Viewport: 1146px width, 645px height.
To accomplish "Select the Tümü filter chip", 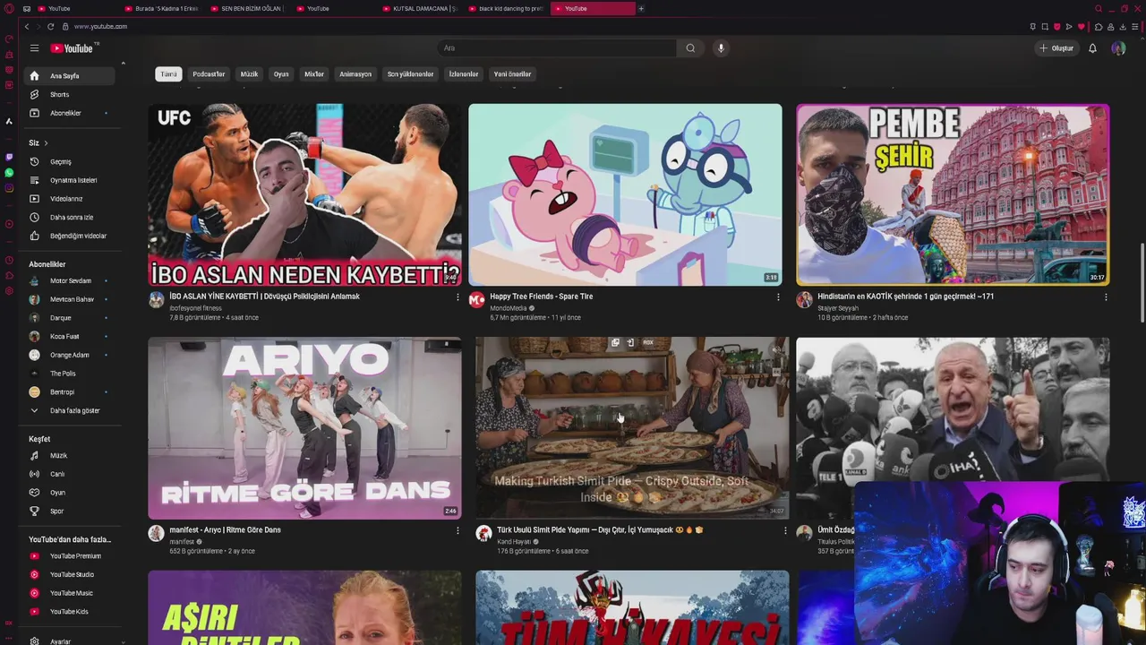I will (x=168, y=74).
